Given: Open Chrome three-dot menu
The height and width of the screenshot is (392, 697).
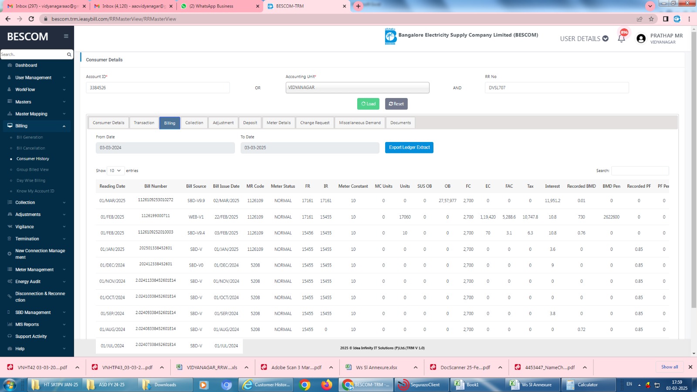Looking at the screenshot, I should [689, 19].
